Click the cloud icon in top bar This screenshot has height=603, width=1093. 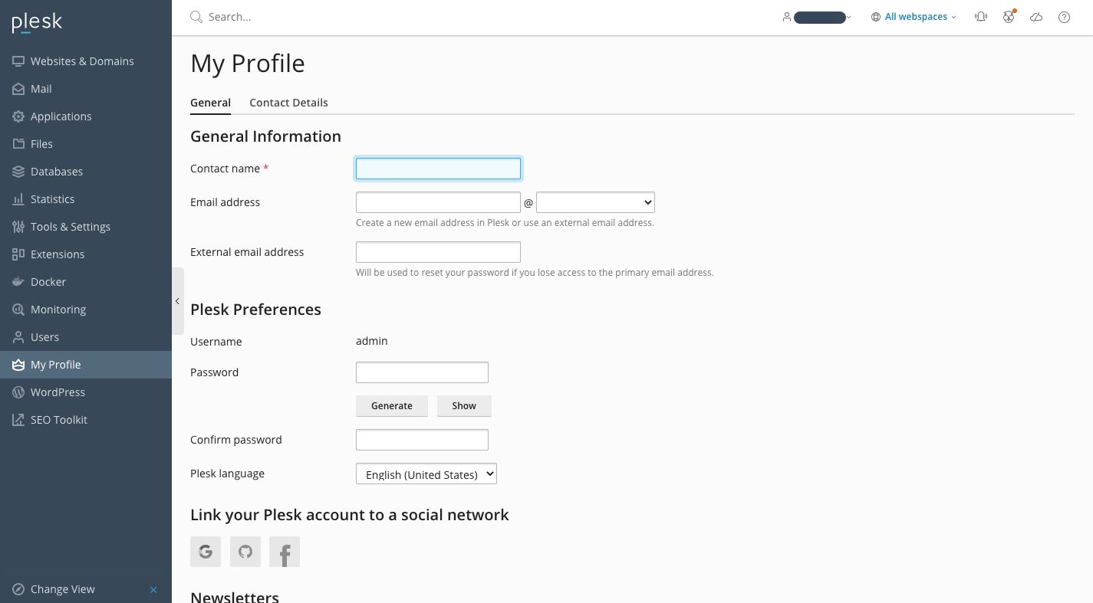(1036, 17)
